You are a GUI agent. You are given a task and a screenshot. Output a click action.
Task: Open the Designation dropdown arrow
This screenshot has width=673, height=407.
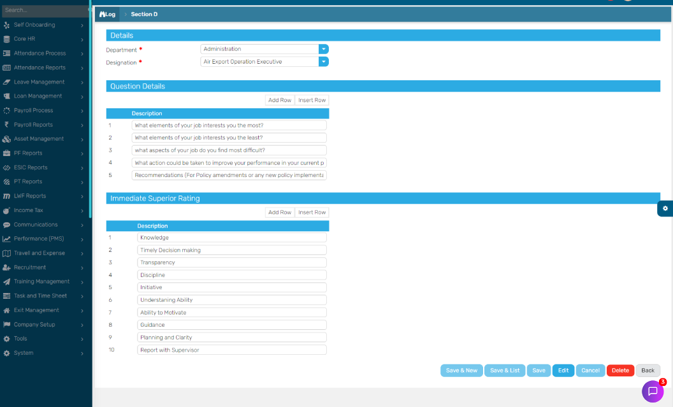[323, 62]
